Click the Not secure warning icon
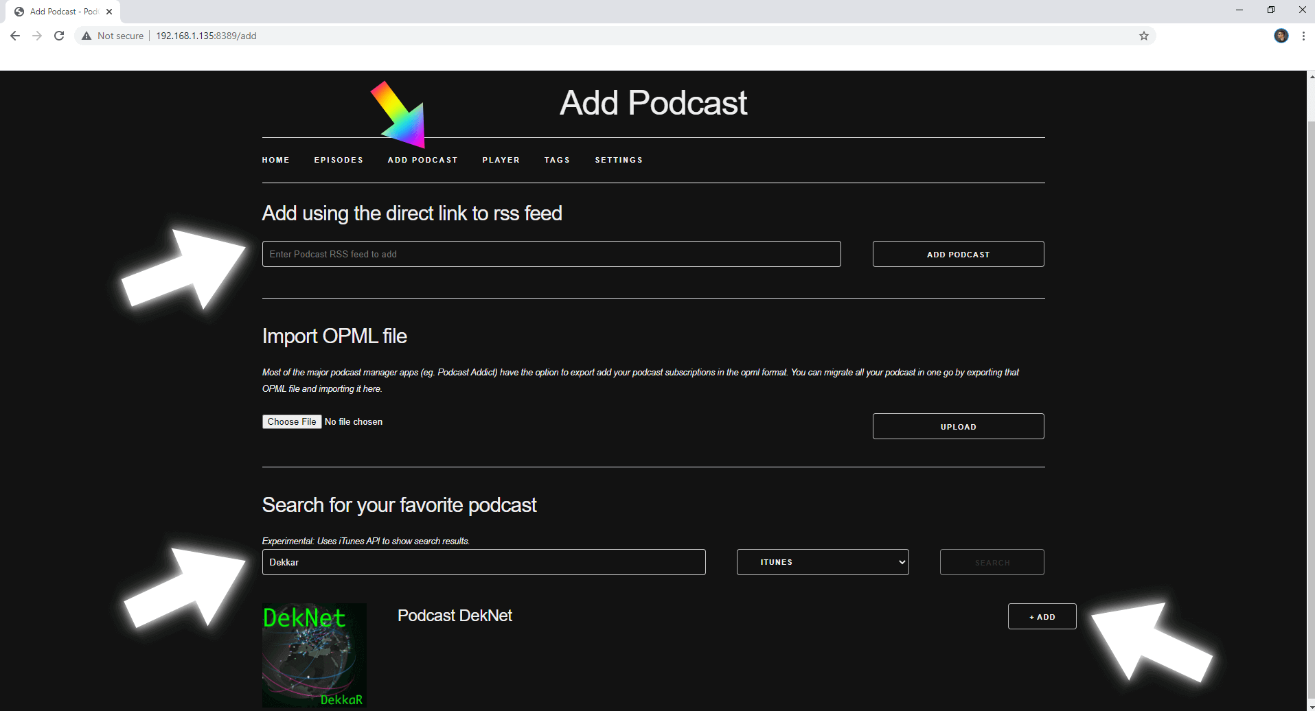 87,36
